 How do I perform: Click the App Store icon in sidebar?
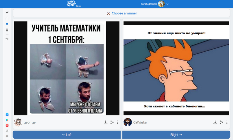[7, 114]
